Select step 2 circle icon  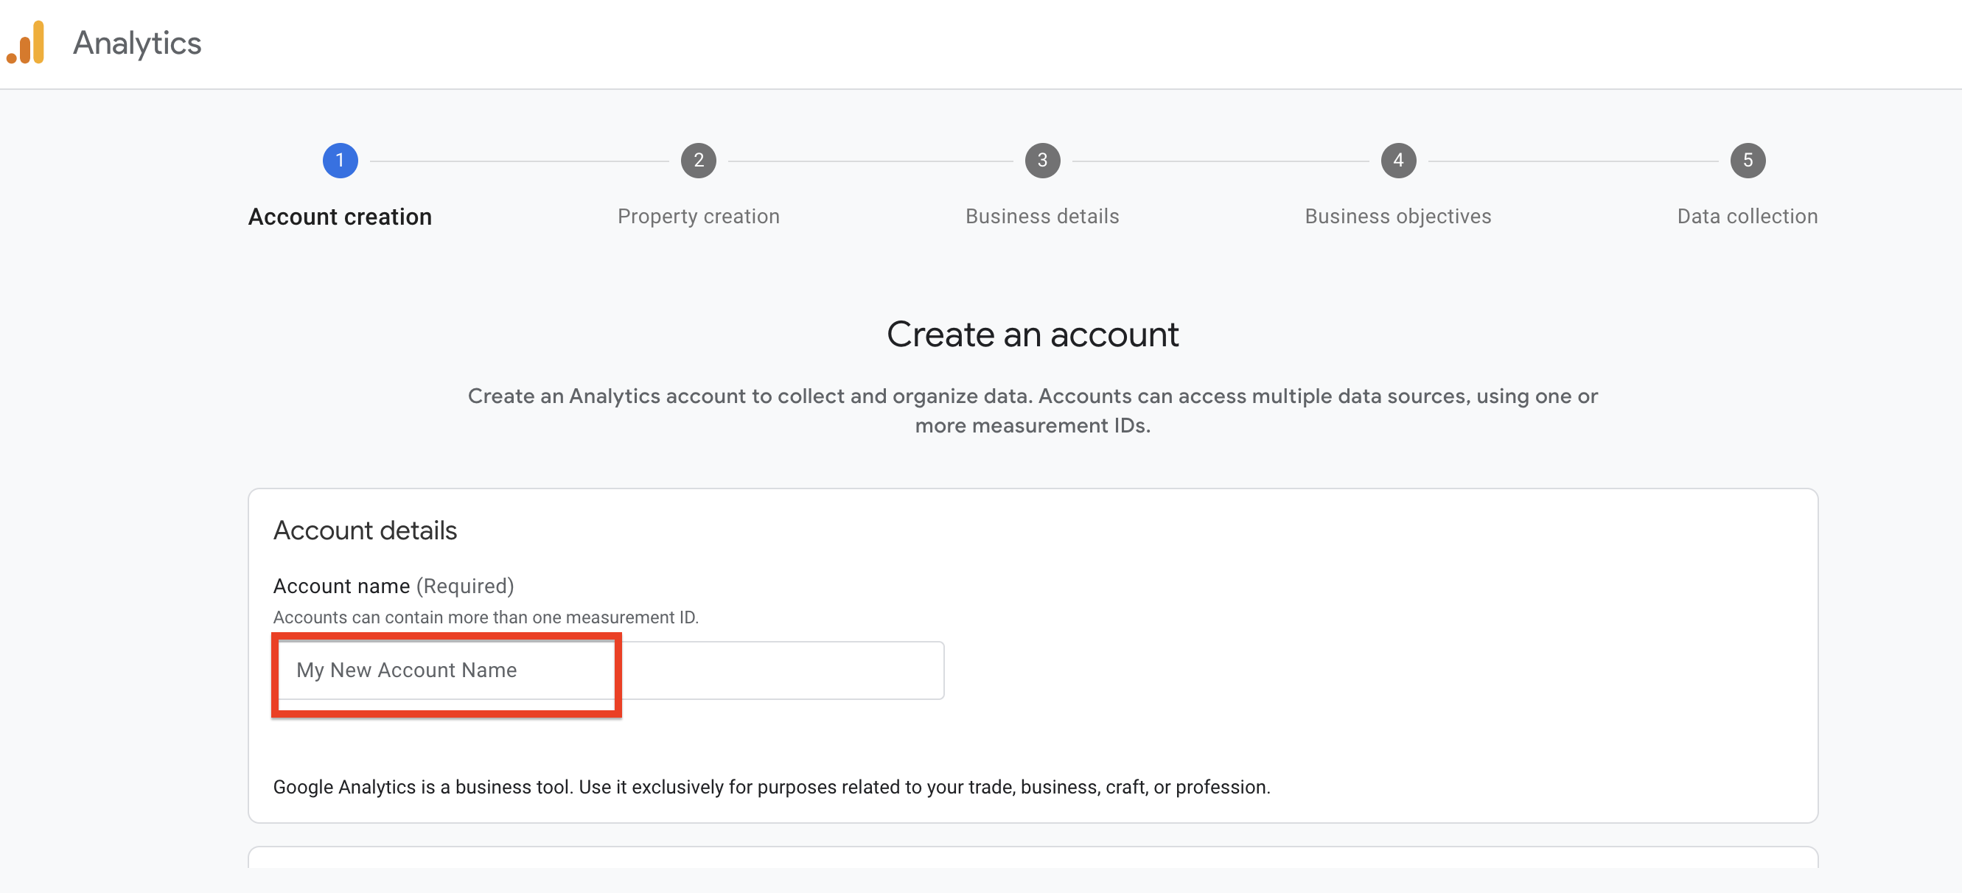[698, 161]
